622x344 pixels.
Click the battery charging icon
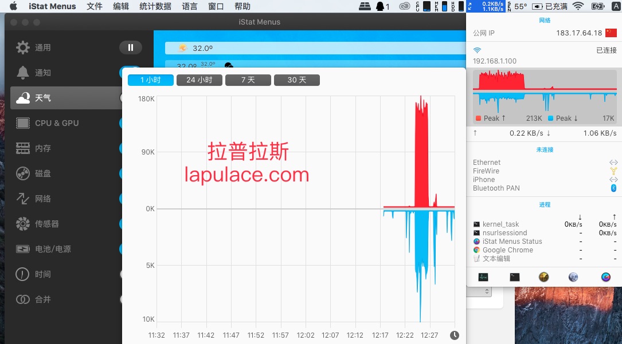tap(598, 6)
